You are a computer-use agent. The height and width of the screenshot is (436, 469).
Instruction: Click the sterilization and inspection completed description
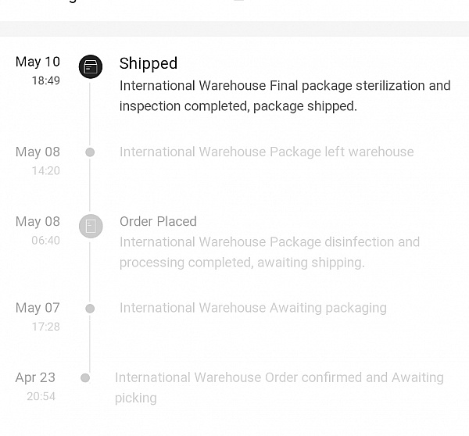[x=285, y=95]
